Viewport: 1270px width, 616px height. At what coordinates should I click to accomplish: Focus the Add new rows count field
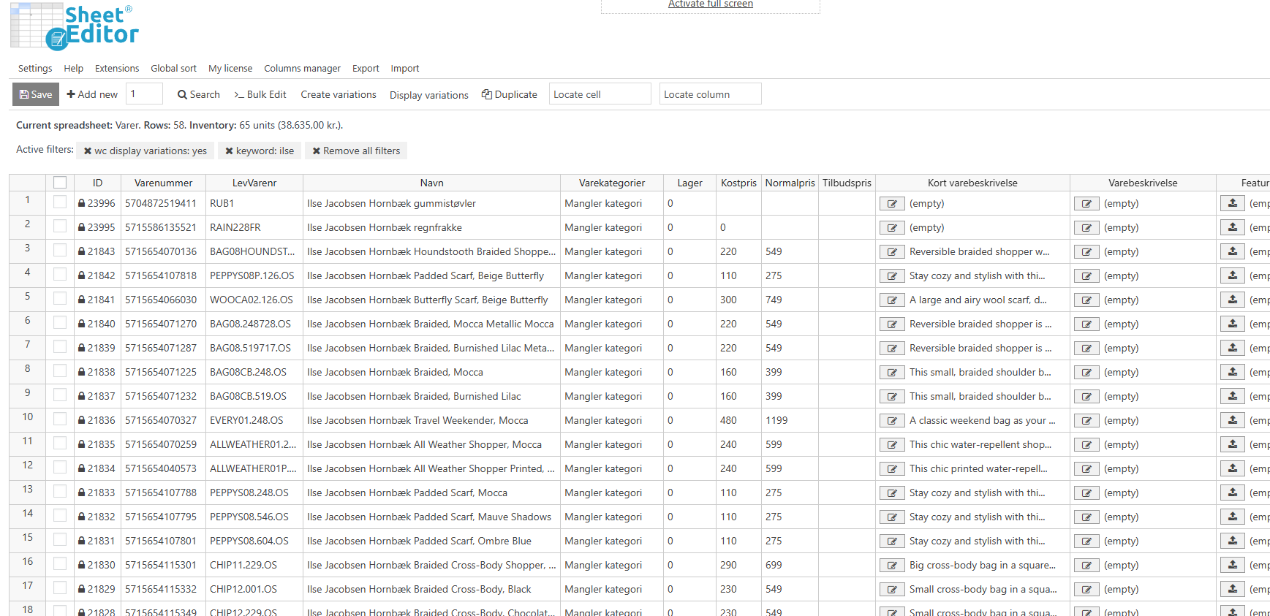click(x=144, y=94)
